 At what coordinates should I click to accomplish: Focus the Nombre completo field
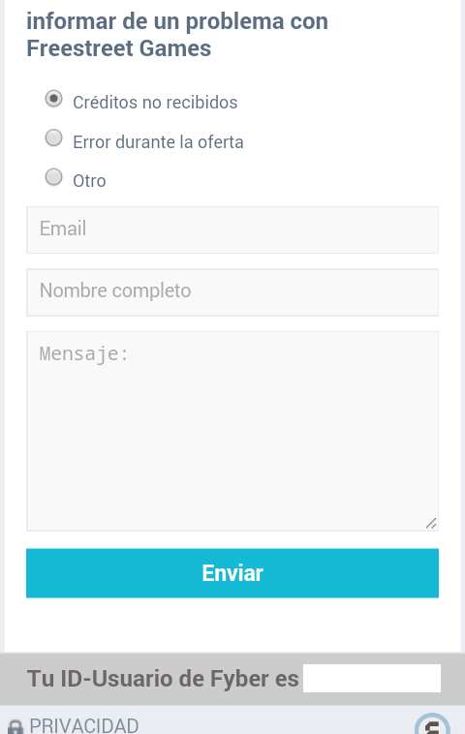pos(232,292)
